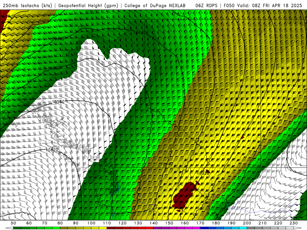The width and height of the screenshot is (307, 230).
Task: Click the 230 value on the color scale
Action: point(294,223)
